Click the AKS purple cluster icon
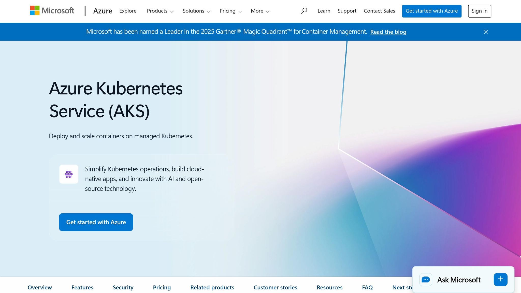Screen dimensions: 521x293 69,174
